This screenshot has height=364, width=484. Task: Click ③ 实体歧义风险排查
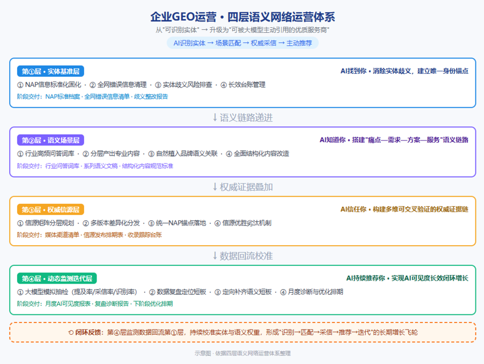184,85
